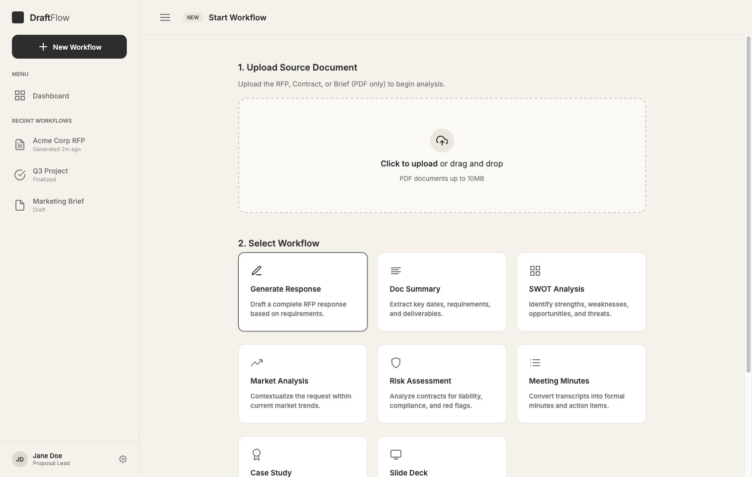Click the Risk Assessment shield icon

(x=395, y=363)
